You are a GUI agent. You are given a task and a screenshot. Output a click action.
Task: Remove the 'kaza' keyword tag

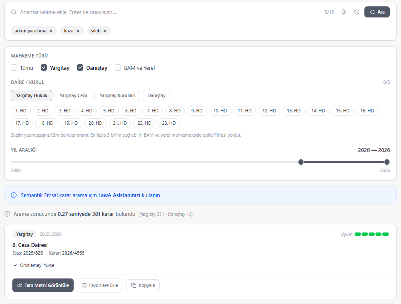click(78, 31)
